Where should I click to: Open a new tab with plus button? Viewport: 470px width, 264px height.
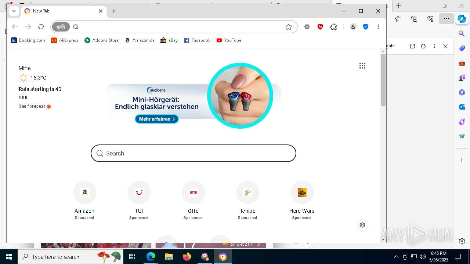coord(114,11)
